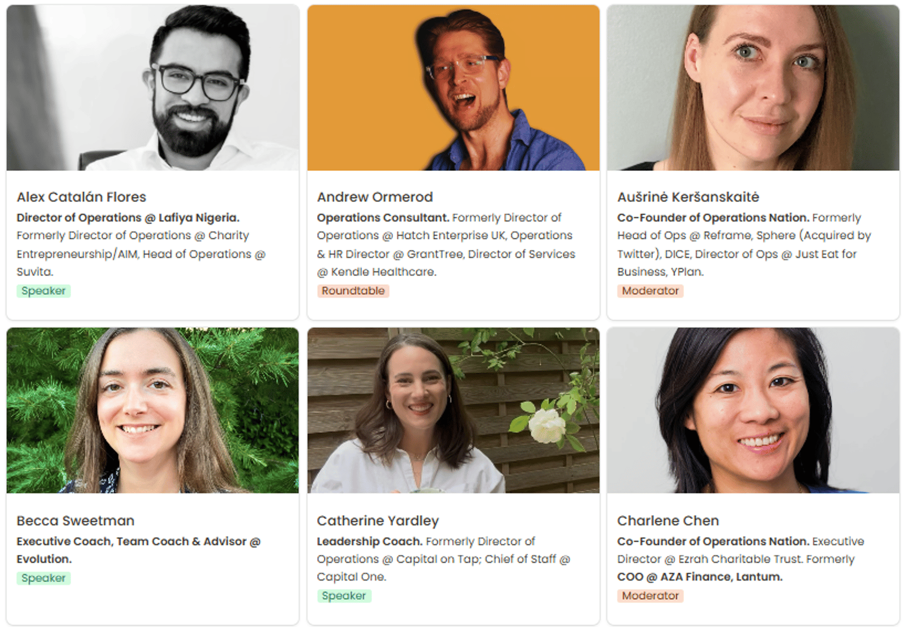The height and width of the screenshot is (627, 906).
Task: Click the Charlene Chen name heading
Action: tap(668, 521)
